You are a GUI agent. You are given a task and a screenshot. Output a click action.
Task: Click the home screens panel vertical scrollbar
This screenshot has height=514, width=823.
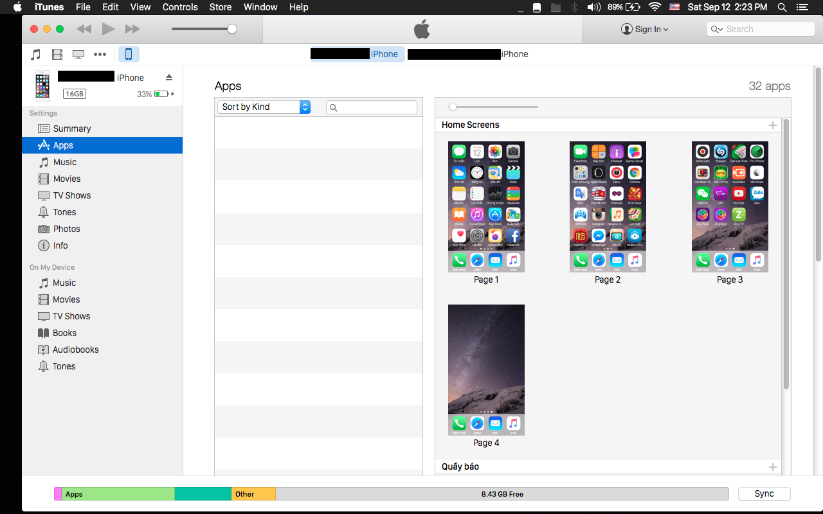(786, 254)
